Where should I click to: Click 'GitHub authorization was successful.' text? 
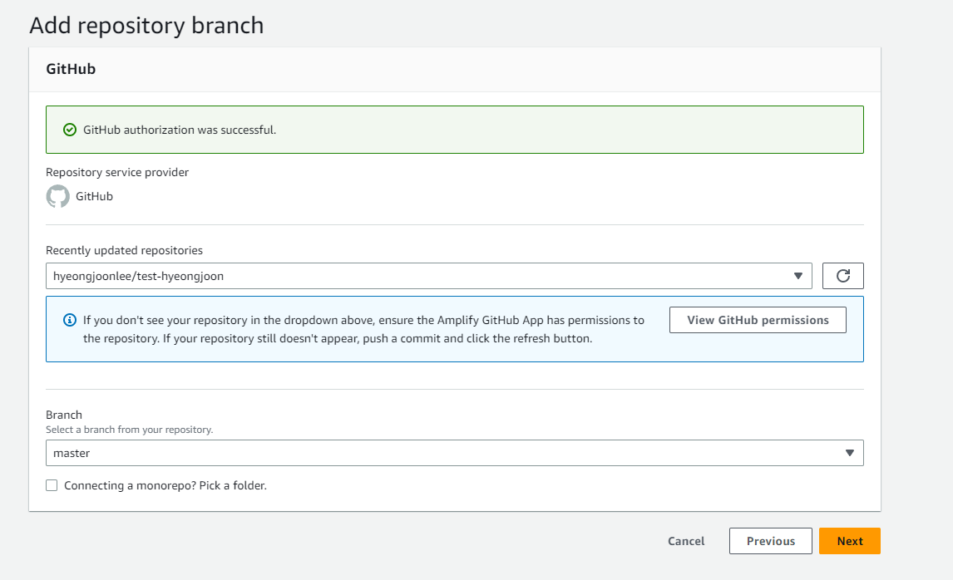point(180,130)
